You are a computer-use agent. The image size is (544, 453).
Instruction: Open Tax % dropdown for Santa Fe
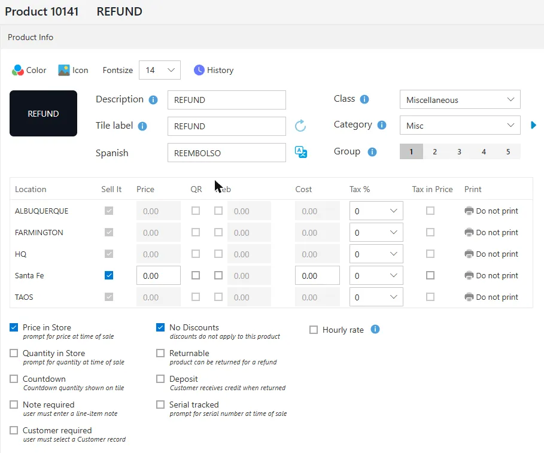376,275
